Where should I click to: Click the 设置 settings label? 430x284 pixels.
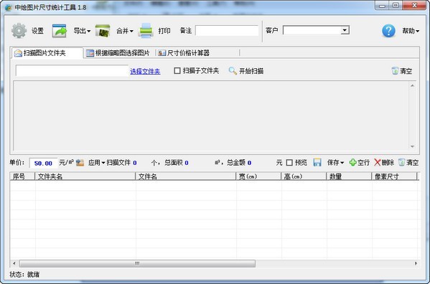(37, 31)
